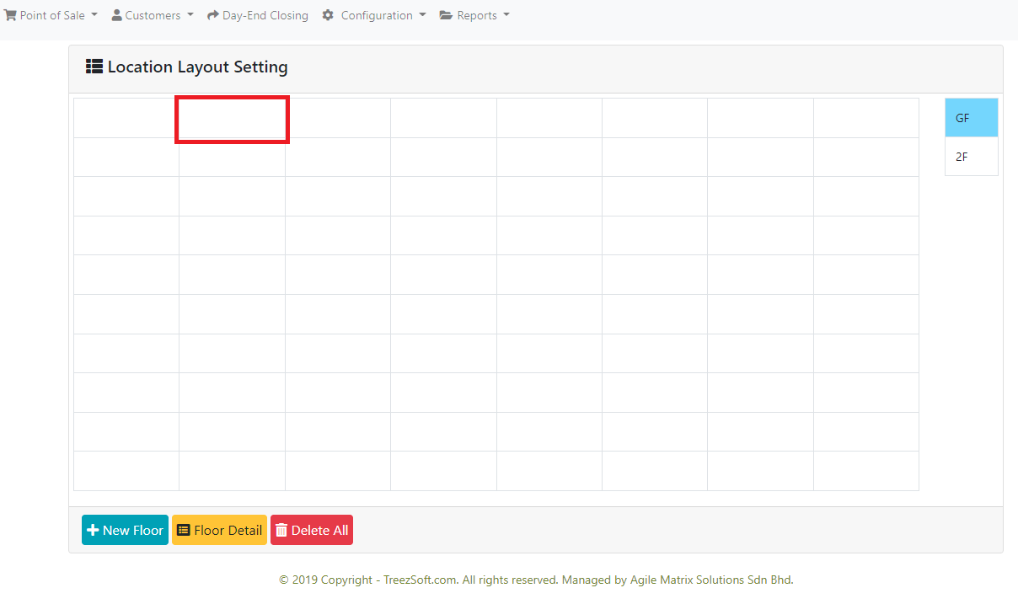Click the shopping cart icon beside Point of Sale

(10, 15)
